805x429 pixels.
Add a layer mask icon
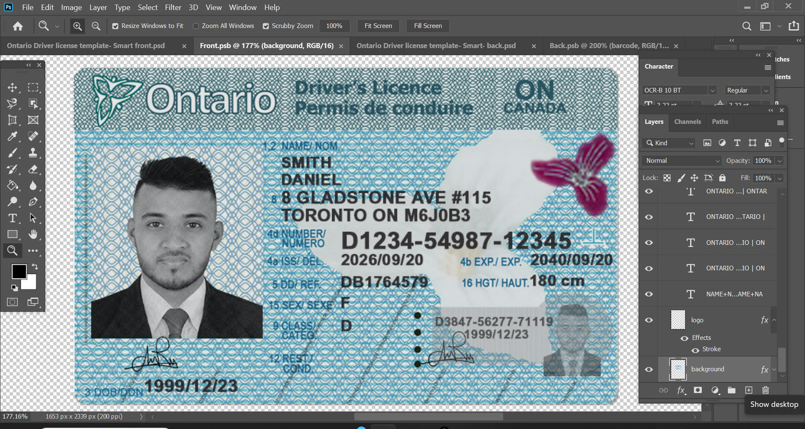[x=698, y=390]
